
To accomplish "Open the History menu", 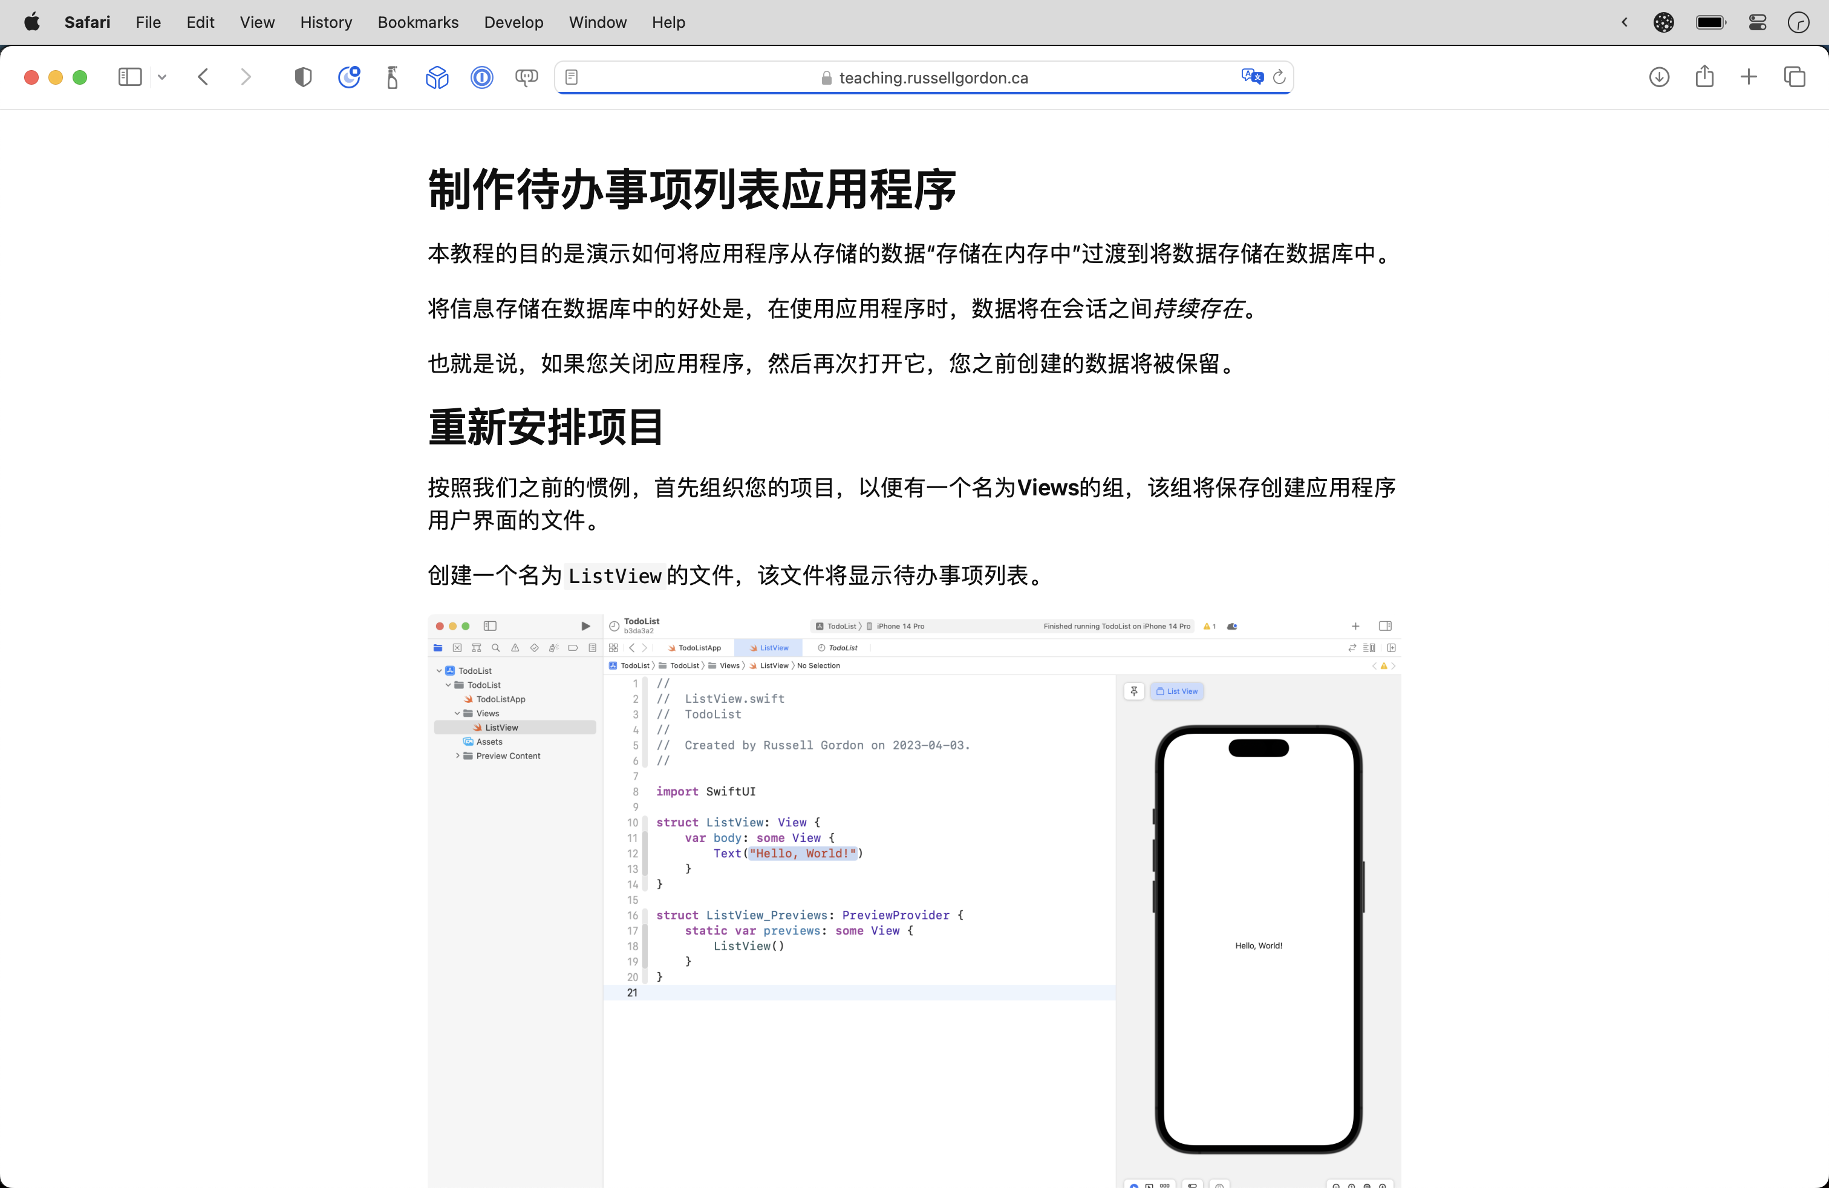I will click(x=326, y=22).
